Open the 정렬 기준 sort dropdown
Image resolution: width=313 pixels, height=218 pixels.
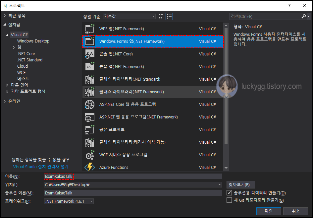coord(129,16)
